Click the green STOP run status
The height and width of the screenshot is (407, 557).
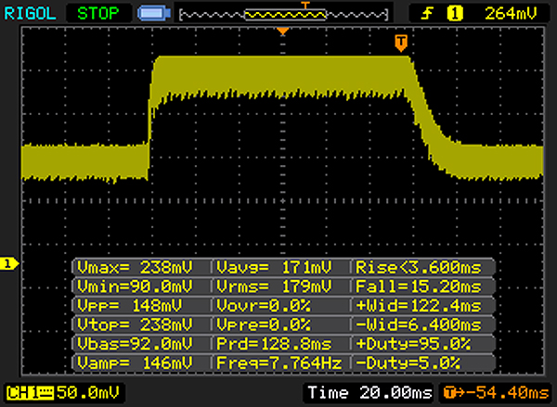click(98, 14)
